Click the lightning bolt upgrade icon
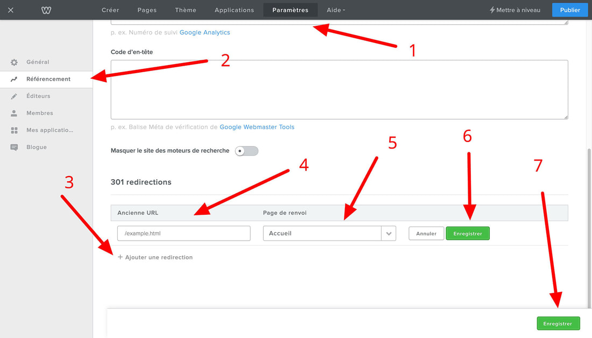The height and width of the screenshot is (338, 592). pos(492,10)
